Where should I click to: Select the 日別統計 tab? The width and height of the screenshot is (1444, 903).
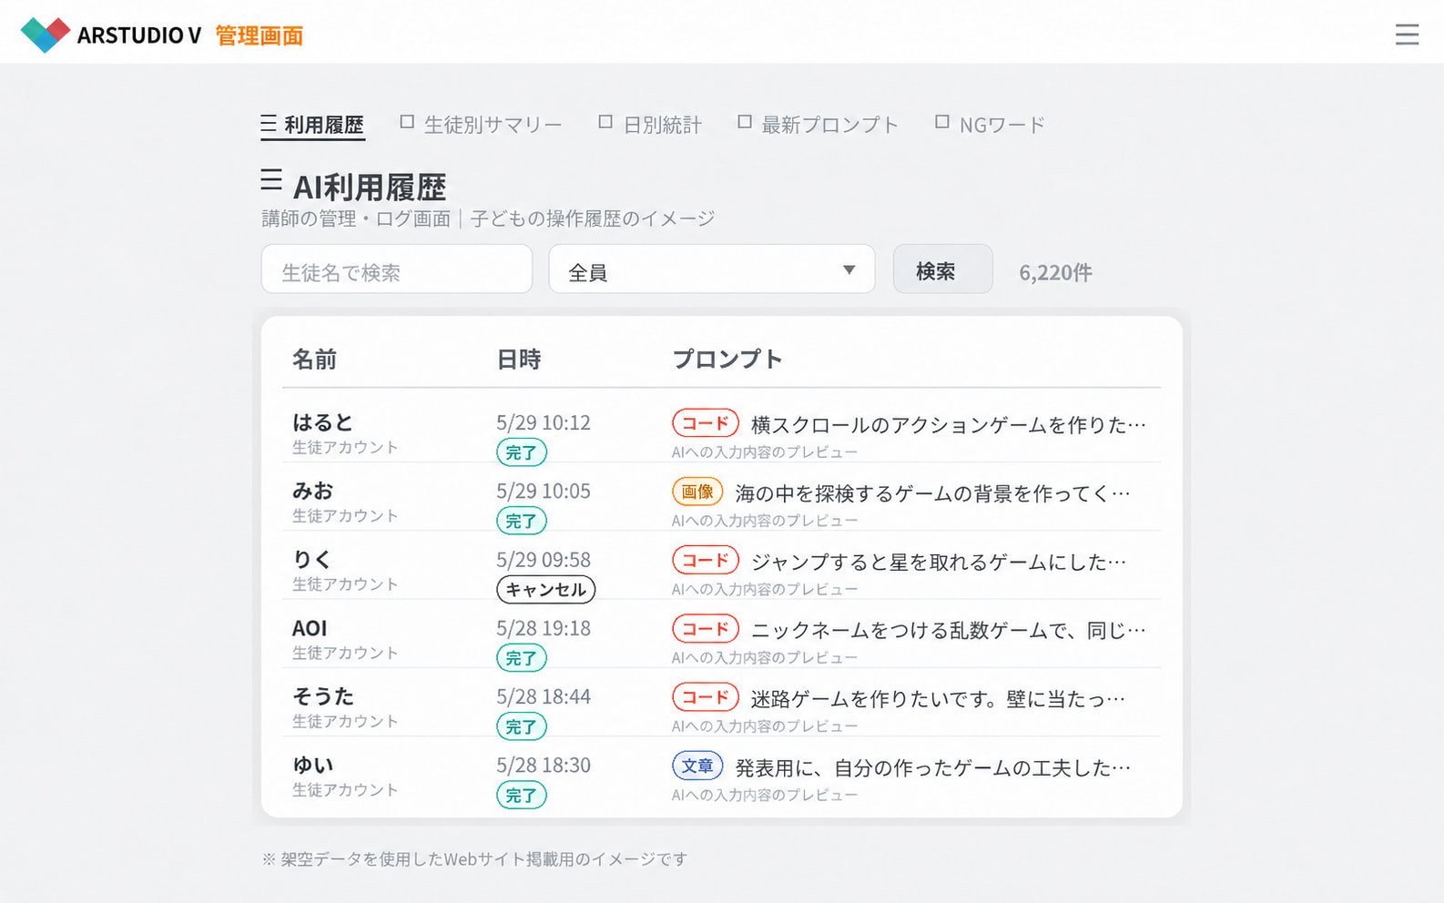click(650, 125)
